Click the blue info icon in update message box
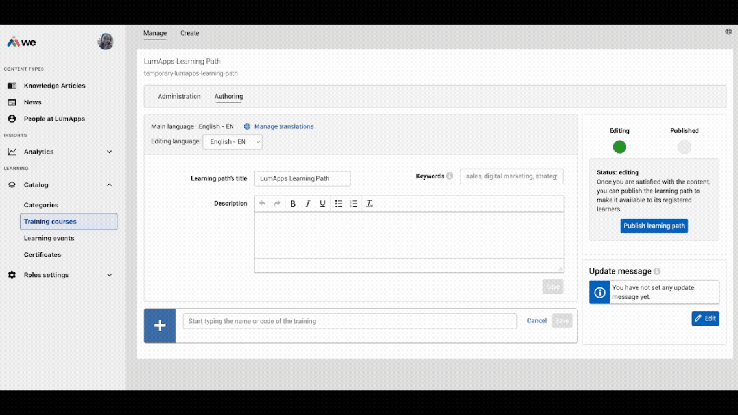The image size is (738, 415). (x=600, y=292)
